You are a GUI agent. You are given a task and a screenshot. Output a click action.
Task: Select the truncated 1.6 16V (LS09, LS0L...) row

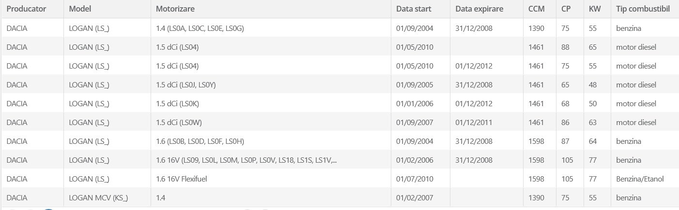[339, 160]
